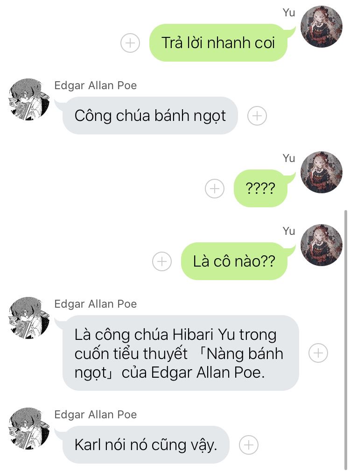Tap plus icon beside "Là cô nào??"
Image resolution: width=350 pixels, height=472 pixels.
[162, 261]
